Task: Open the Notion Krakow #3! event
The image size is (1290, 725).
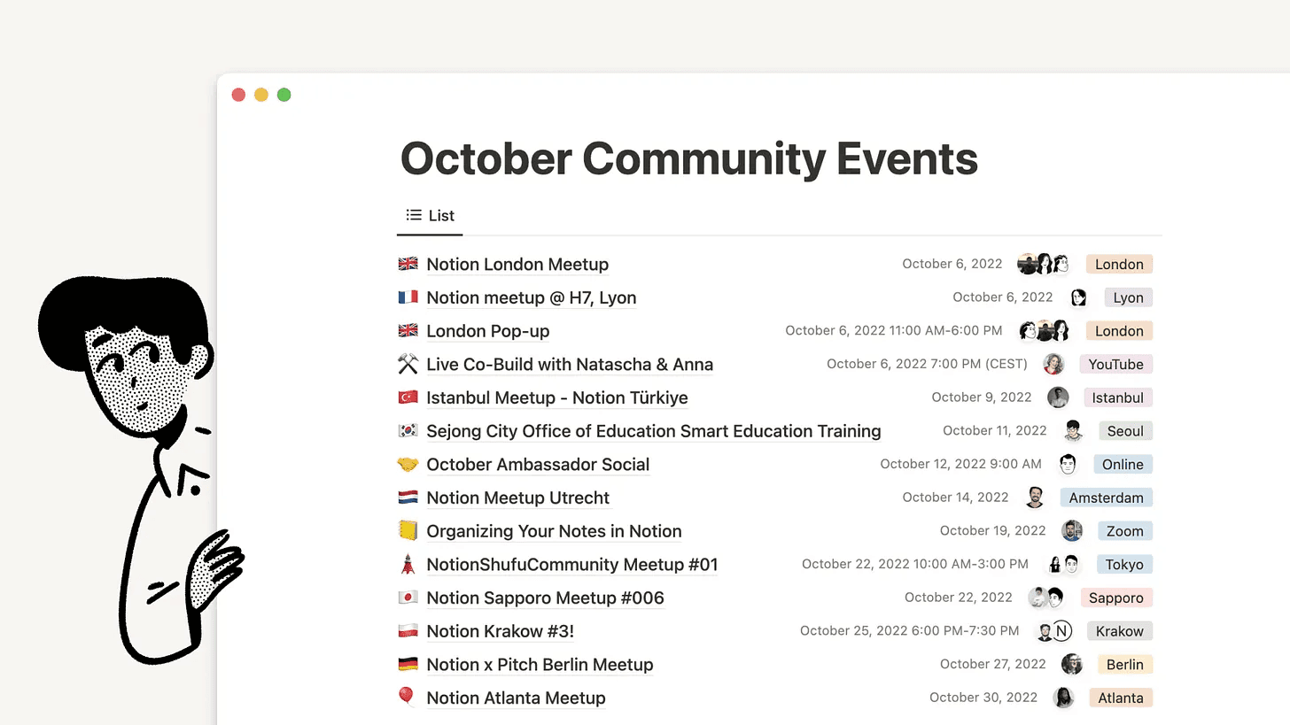Action: 501,631
